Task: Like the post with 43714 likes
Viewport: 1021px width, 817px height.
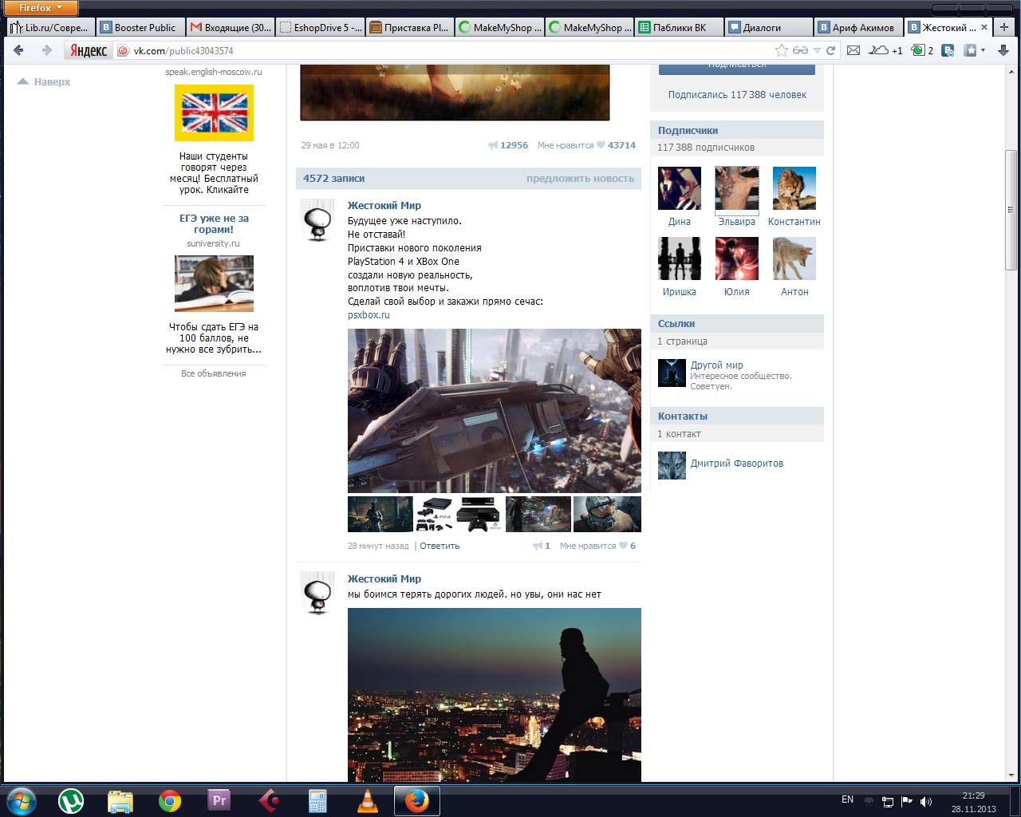Action: click(586, 145)
